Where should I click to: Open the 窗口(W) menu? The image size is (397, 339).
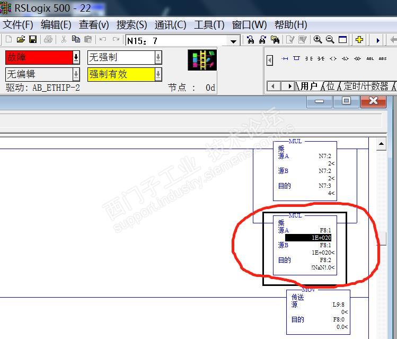pos(250,25)
